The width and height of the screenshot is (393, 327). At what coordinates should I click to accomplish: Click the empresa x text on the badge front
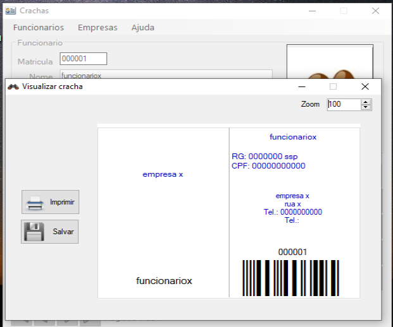pos(163,174)
